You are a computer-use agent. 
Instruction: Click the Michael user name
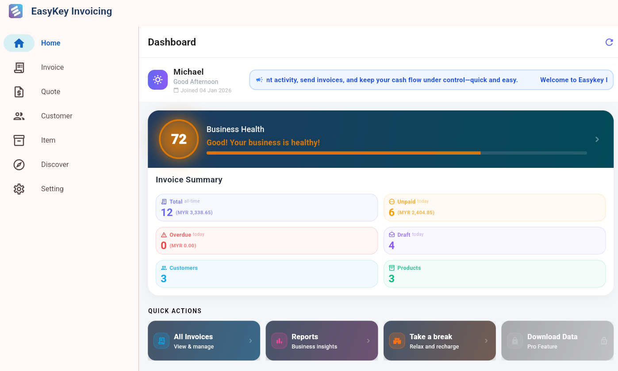point(188,72)
